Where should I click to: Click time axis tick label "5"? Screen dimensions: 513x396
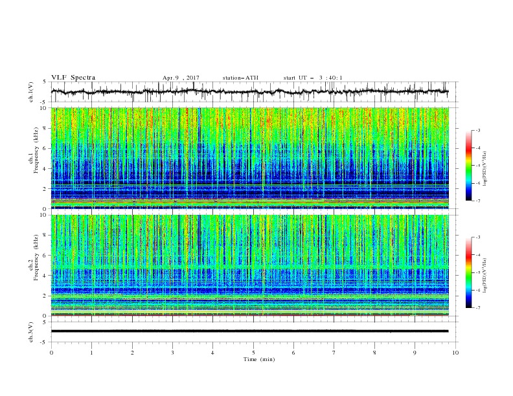pos(253,353)
